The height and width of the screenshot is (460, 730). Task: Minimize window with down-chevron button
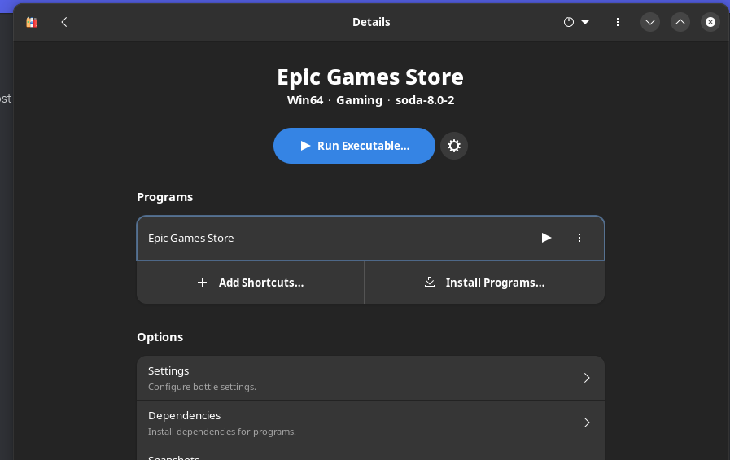coord(650,22)
